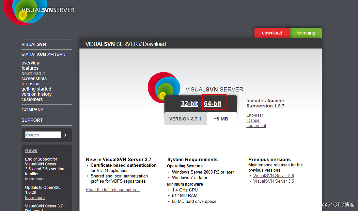Click the colorful VisualSVN Server logo above the download box
The image size is (358, 211).
164,87
